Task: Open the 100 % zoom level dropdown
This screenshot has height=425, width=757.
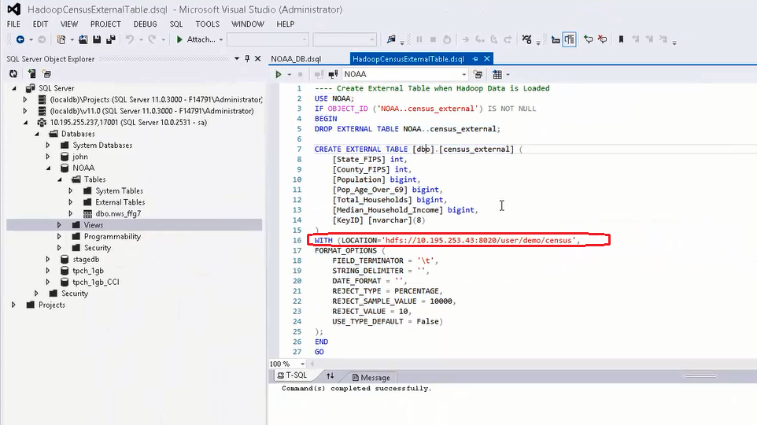Action: pos(303,364)
